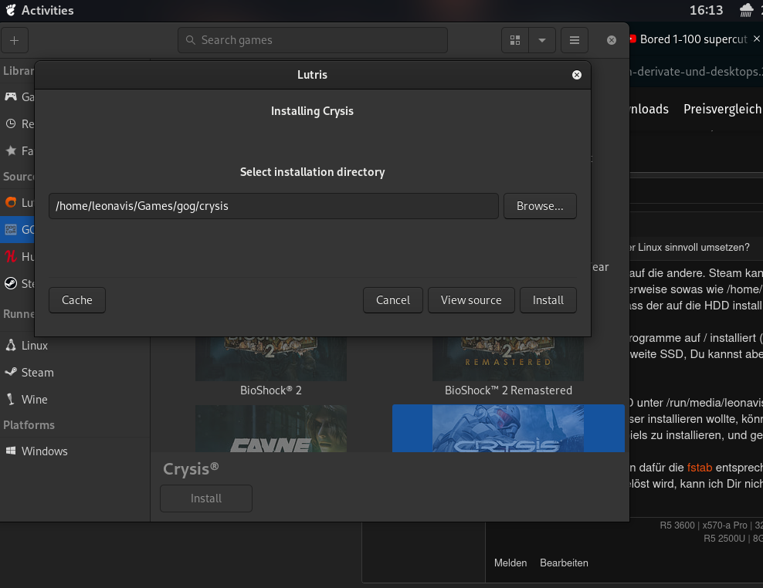Open the Preisvergleich menu in browser

click(722, 109)
